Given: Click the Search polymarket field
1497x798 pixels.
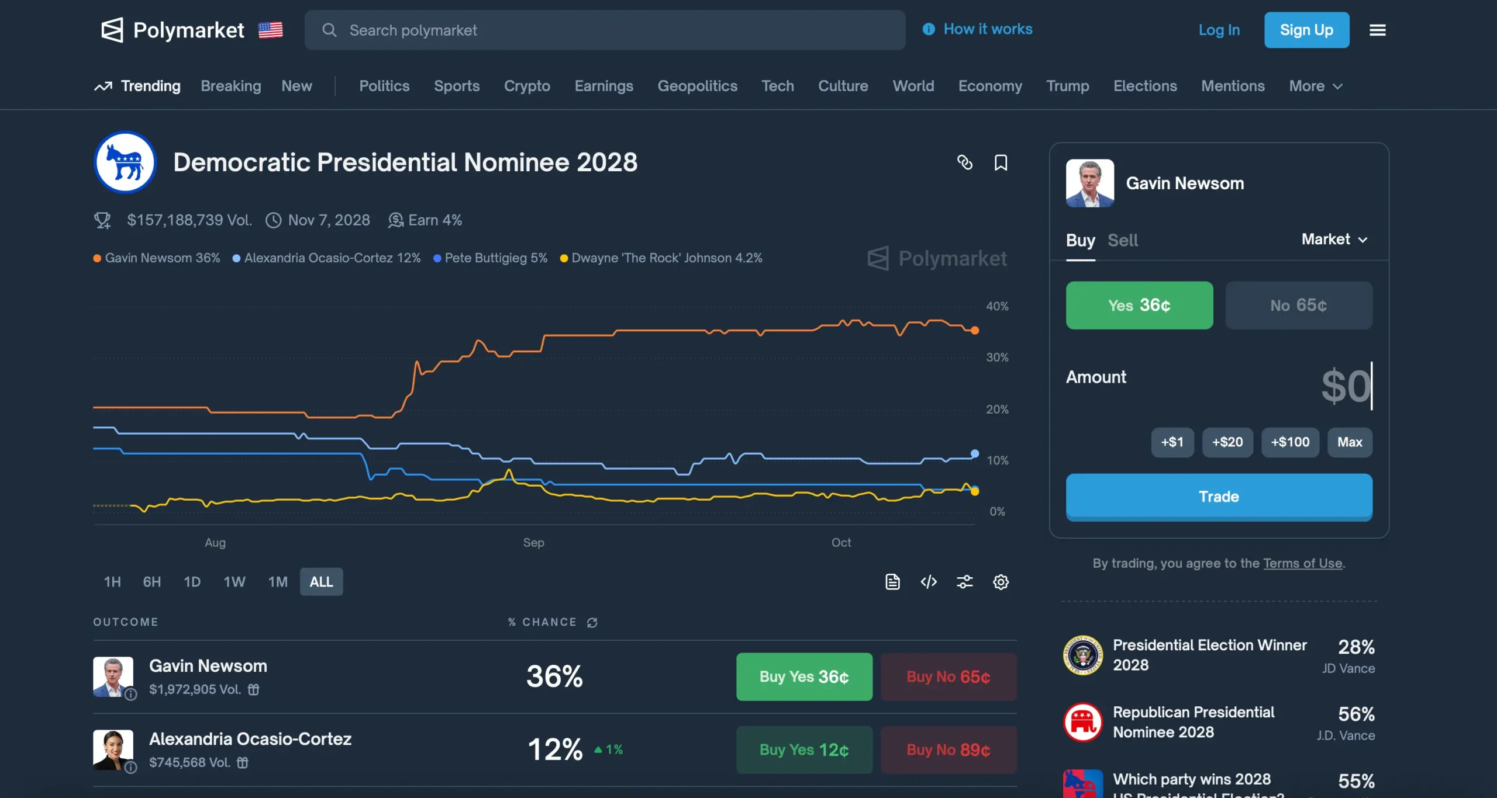Looking at the screenshot, I should click(x=605, y=30).
